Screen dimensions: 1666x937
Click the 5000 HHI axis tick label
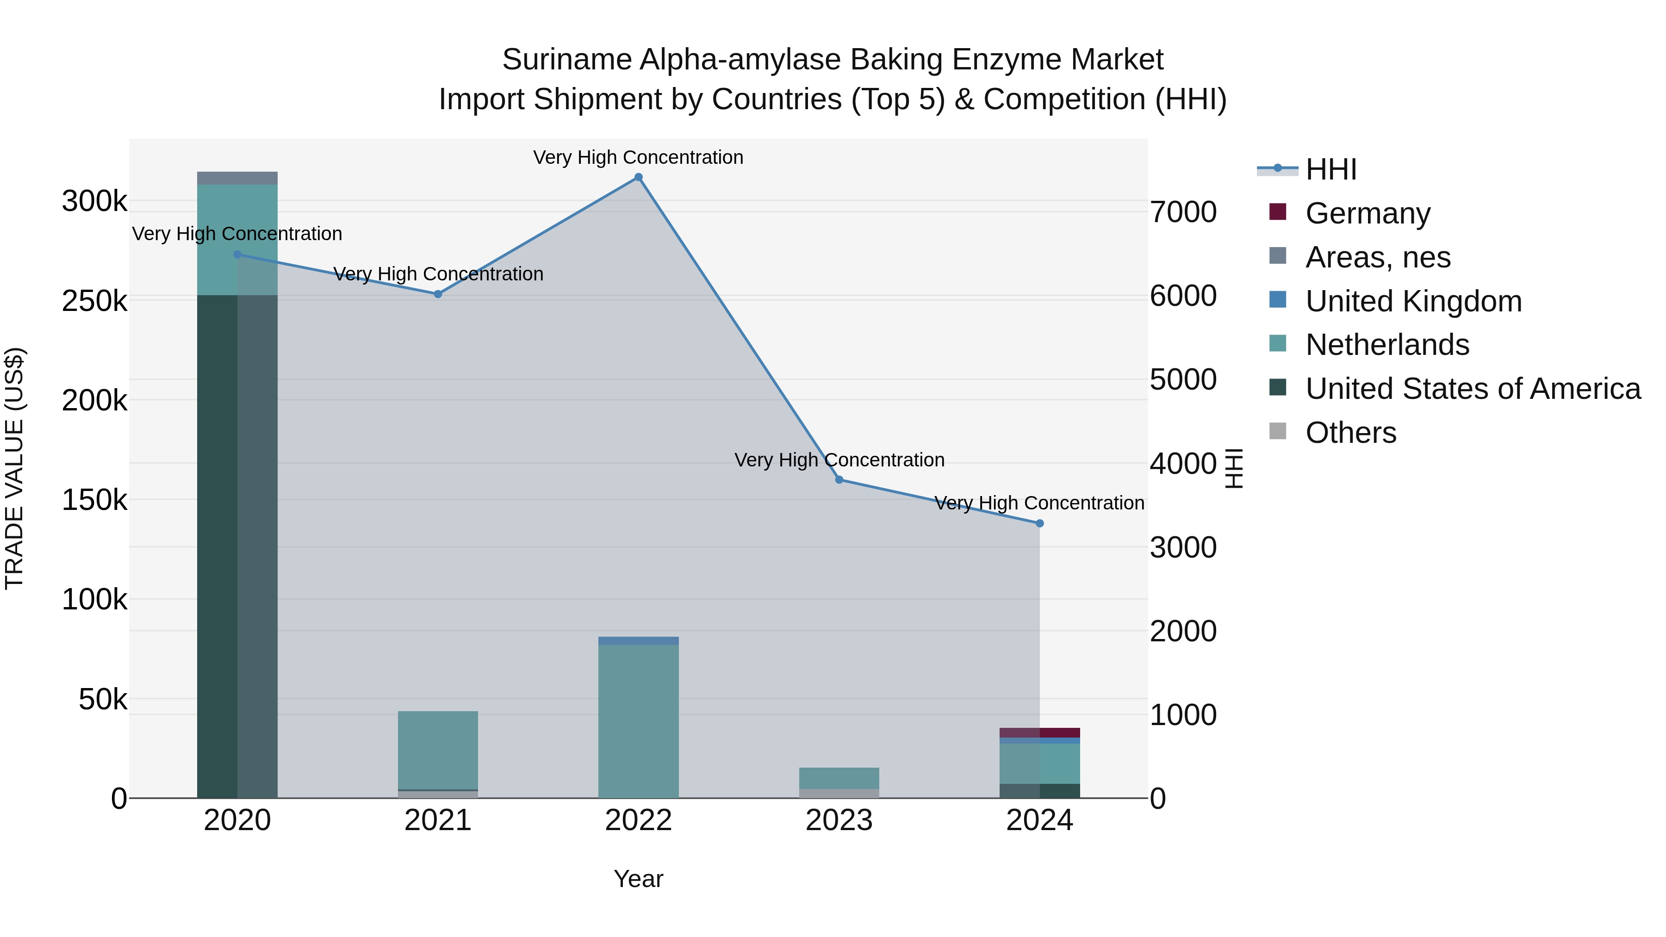pos(1183,379)
